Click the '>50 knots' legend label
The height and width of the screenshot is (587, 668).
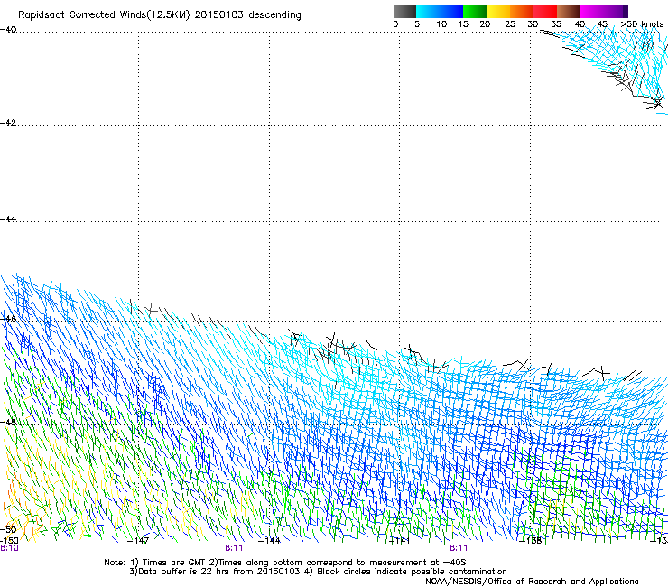(x=642, y=24)
